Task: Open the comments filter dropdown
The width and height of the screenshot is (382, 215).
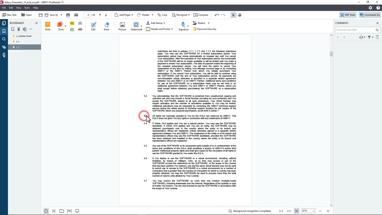Action: pyautogui.click(x=370, y=37)
